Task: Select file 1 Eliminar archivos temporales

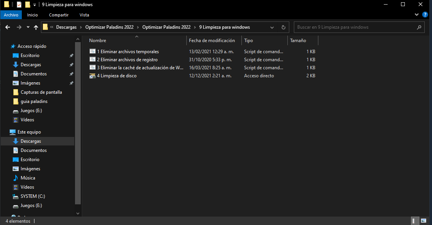Action: point(128,52)
